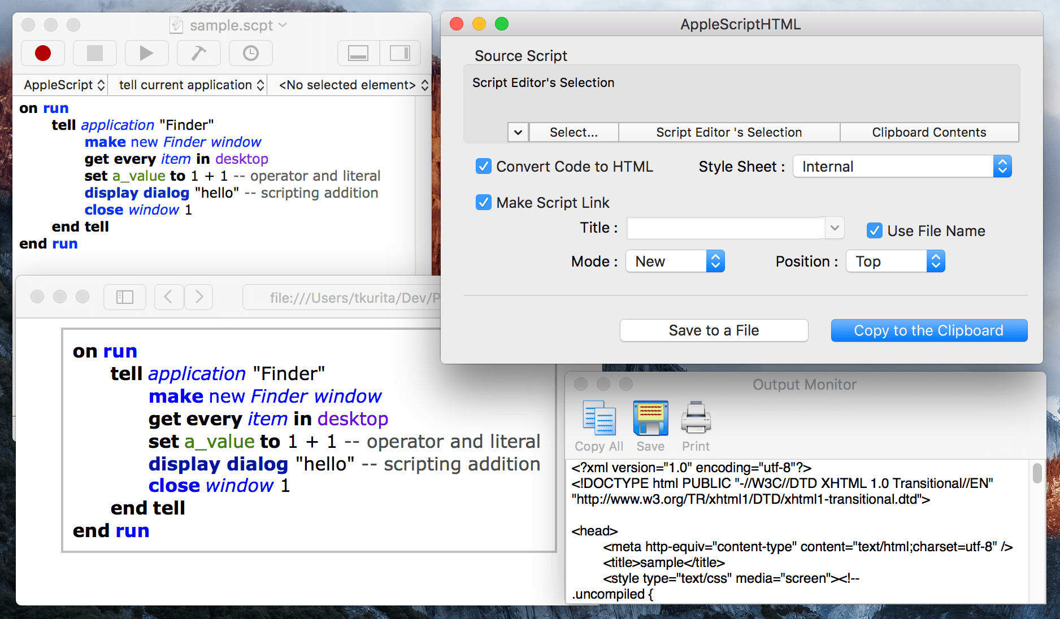Click the browser back arrow
Image resolution: width=1060 pixels, height=619 pixels.
click(168, 297)
